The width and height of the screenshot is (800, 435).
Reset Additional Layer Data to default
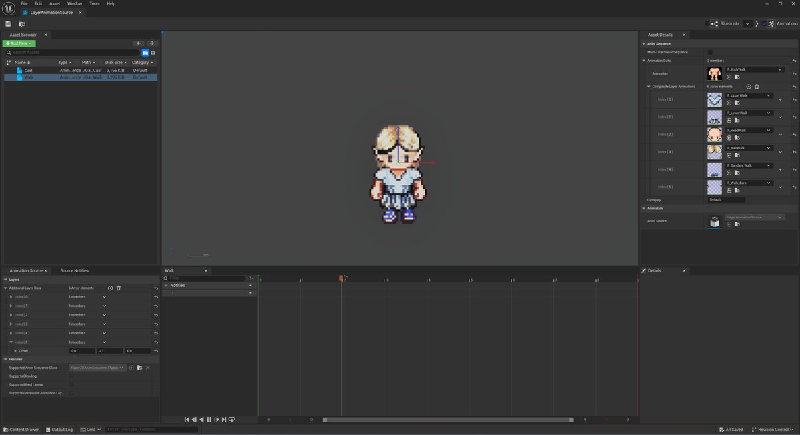click(155, 288)
